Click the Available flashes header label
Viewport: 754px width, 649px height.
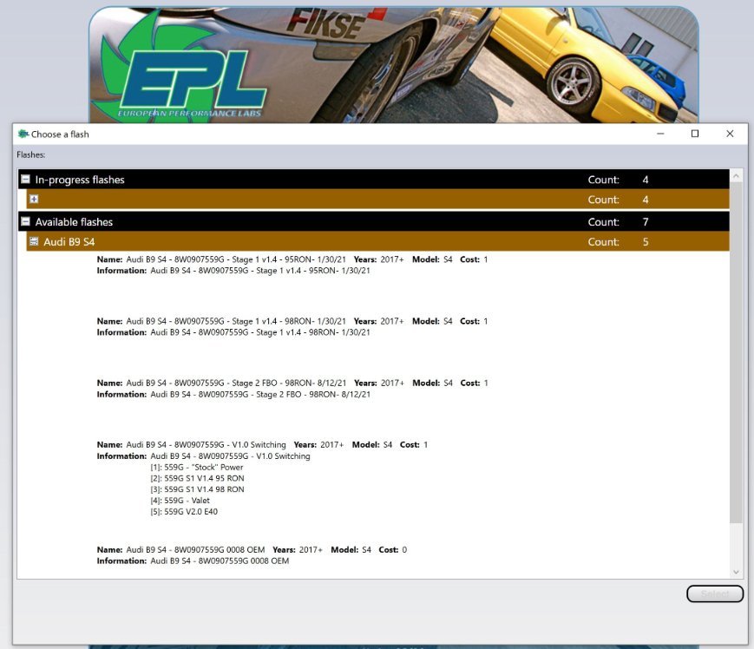[74, 222]
